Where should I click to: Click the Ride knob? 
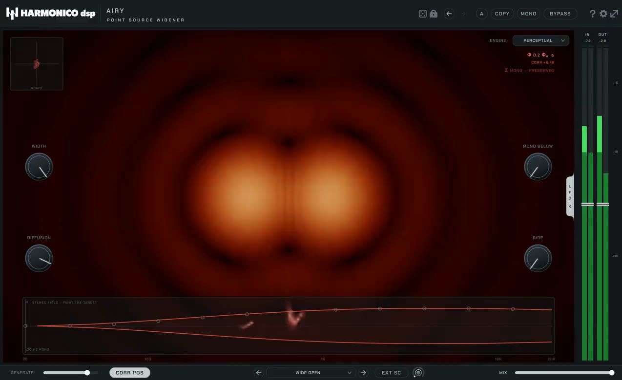click(x=538, y=258)
